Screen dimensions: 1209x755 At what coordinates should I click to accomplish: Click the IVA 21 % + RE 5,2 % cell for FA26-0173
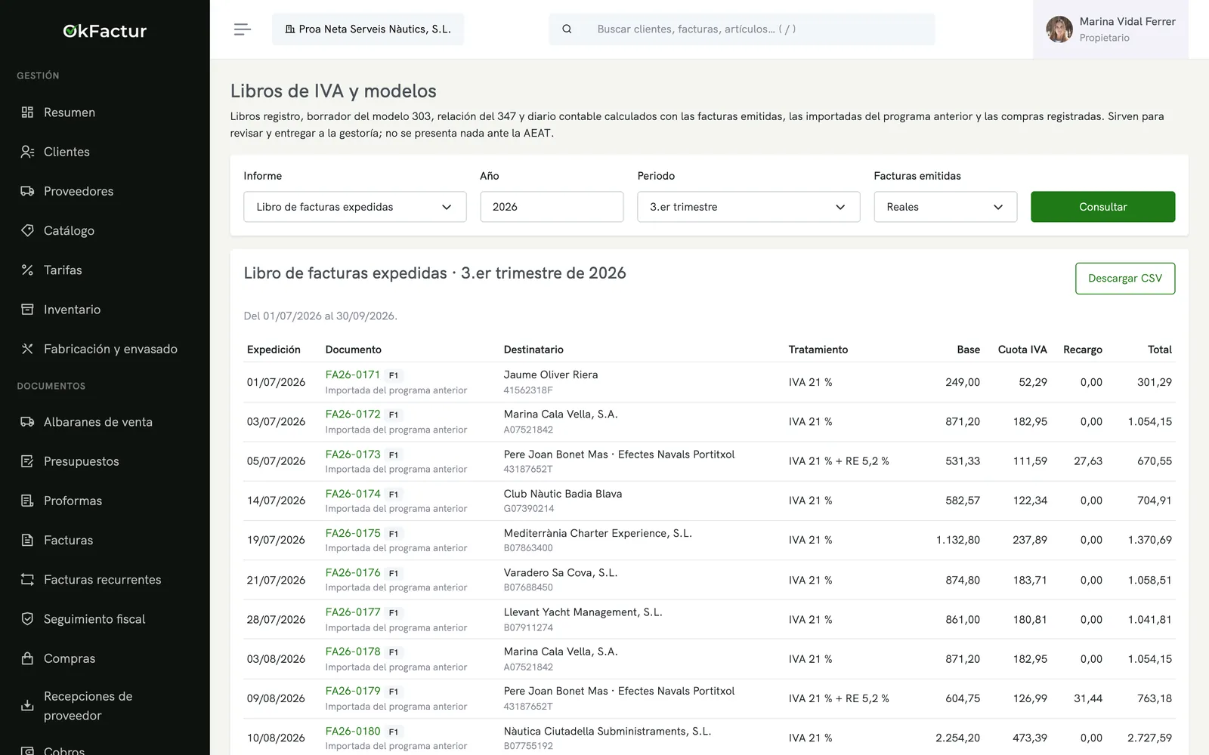coord(839,461)
